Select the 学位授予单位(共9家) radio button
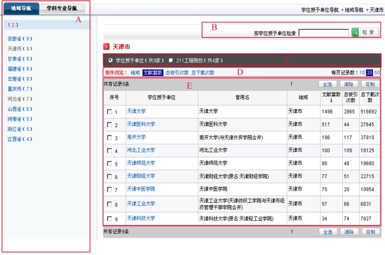This screenshot has height=255, width=385. (111, 61)
